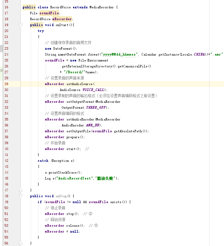This screenshot has height=246, width=224.
Task: Click the mRecorder.stop() call
Action: (x=62, y=214)
